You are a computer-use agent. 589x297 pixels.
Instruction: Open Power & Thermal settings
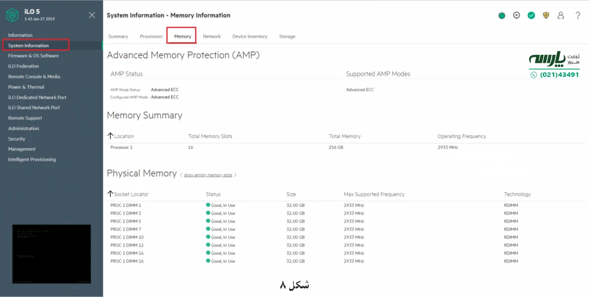(26, 87)
